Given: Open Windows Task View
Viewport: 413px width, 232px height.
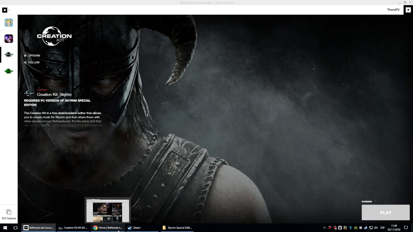Looking at the screenshot, I should click(x=15, y=228).
